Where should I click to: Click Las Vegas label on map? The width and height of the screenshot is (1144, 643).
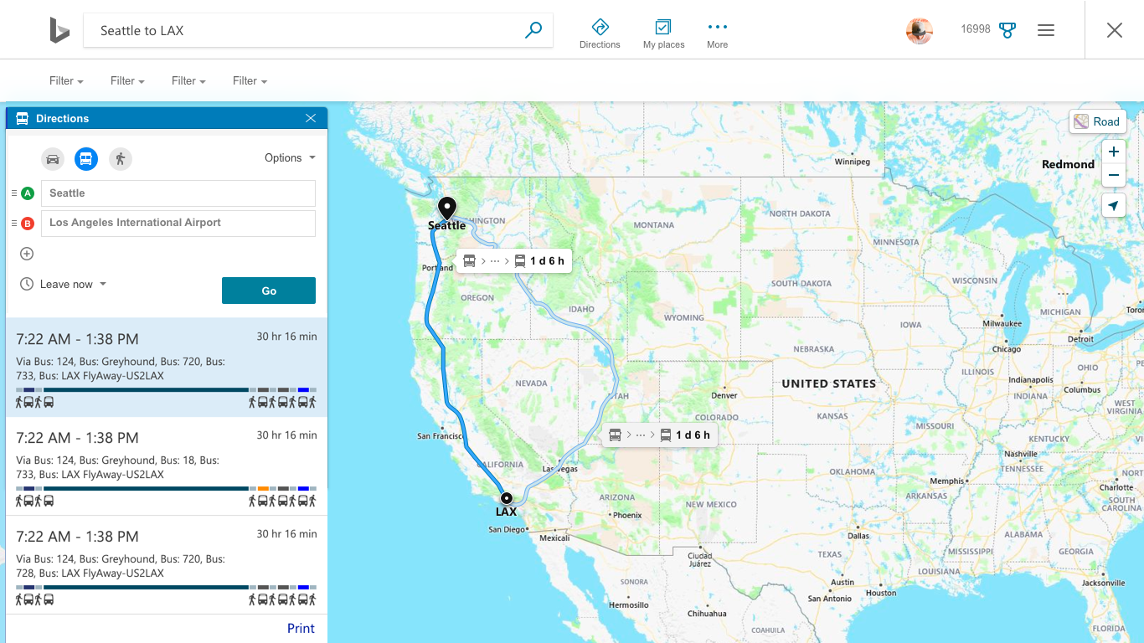point(561,469)
